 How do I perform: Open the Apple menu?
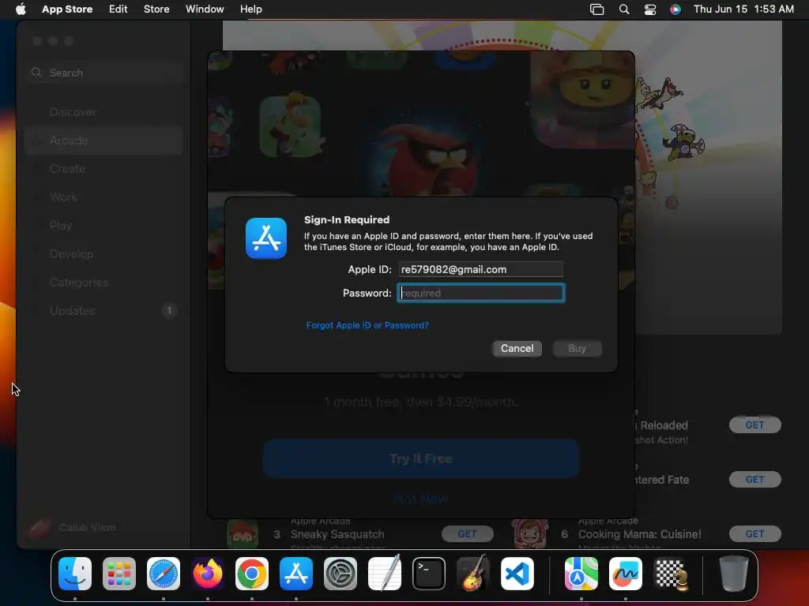click(21, 9)
